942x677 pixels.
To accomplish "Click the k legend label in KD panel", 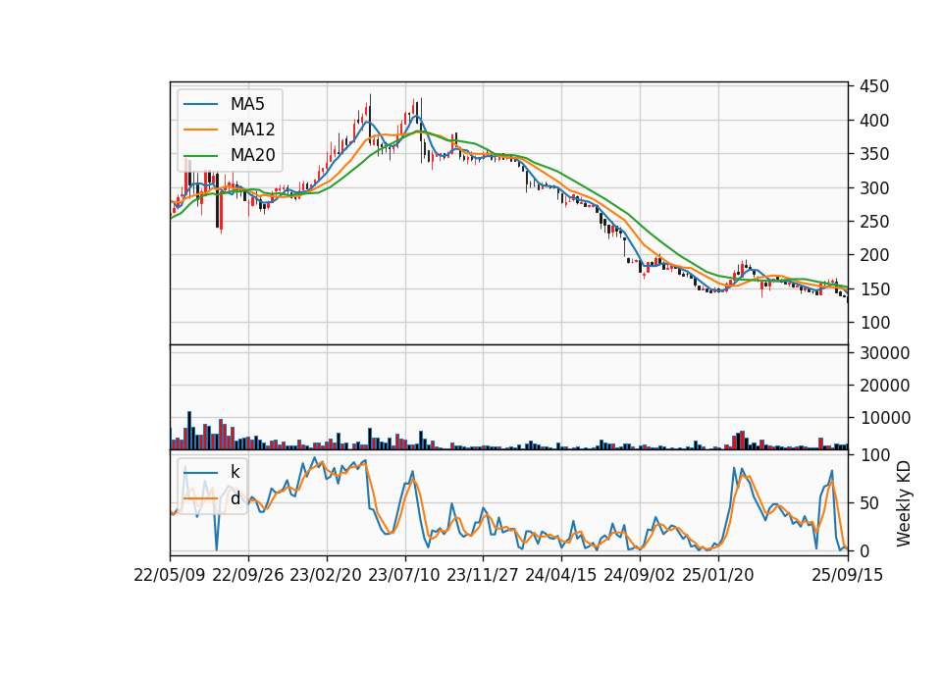I will tap(235, 472).
